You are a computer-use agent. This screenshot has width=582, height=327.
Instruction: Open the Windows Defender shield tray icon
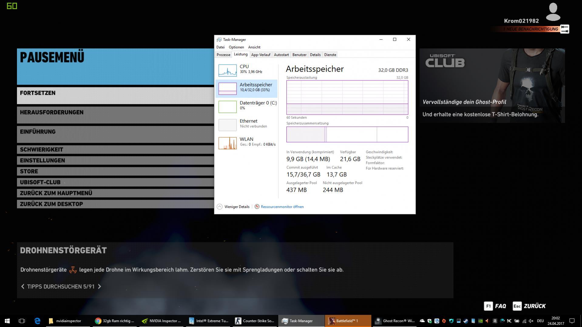[x=430, y=321]
